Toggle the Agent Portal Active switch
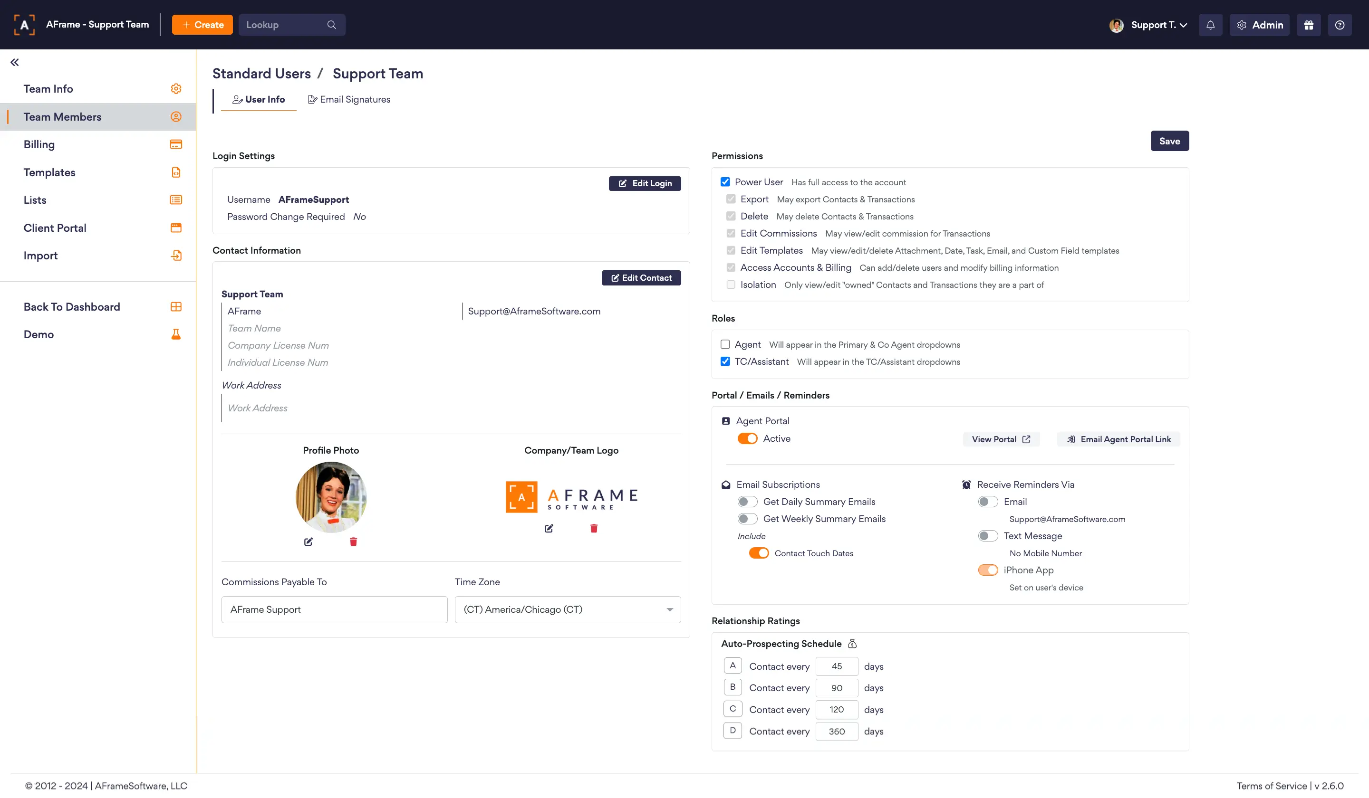The height and width of the screenshot is (798, 1369). tap(747, 438)
